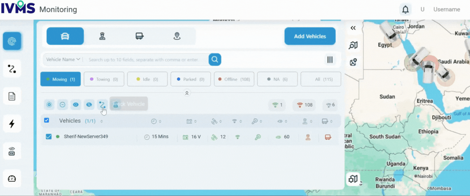Click the Add Vehicles button
The width and height of the screenshot is (470, 196).
310,36
